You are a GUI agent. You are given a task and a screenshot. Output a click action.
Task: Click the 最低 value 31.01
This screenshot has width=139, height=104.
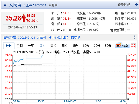pyautogui.click(x=67, y=24)
